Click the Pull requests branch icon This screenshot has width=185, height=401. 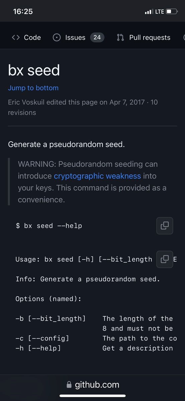[120, 37]
